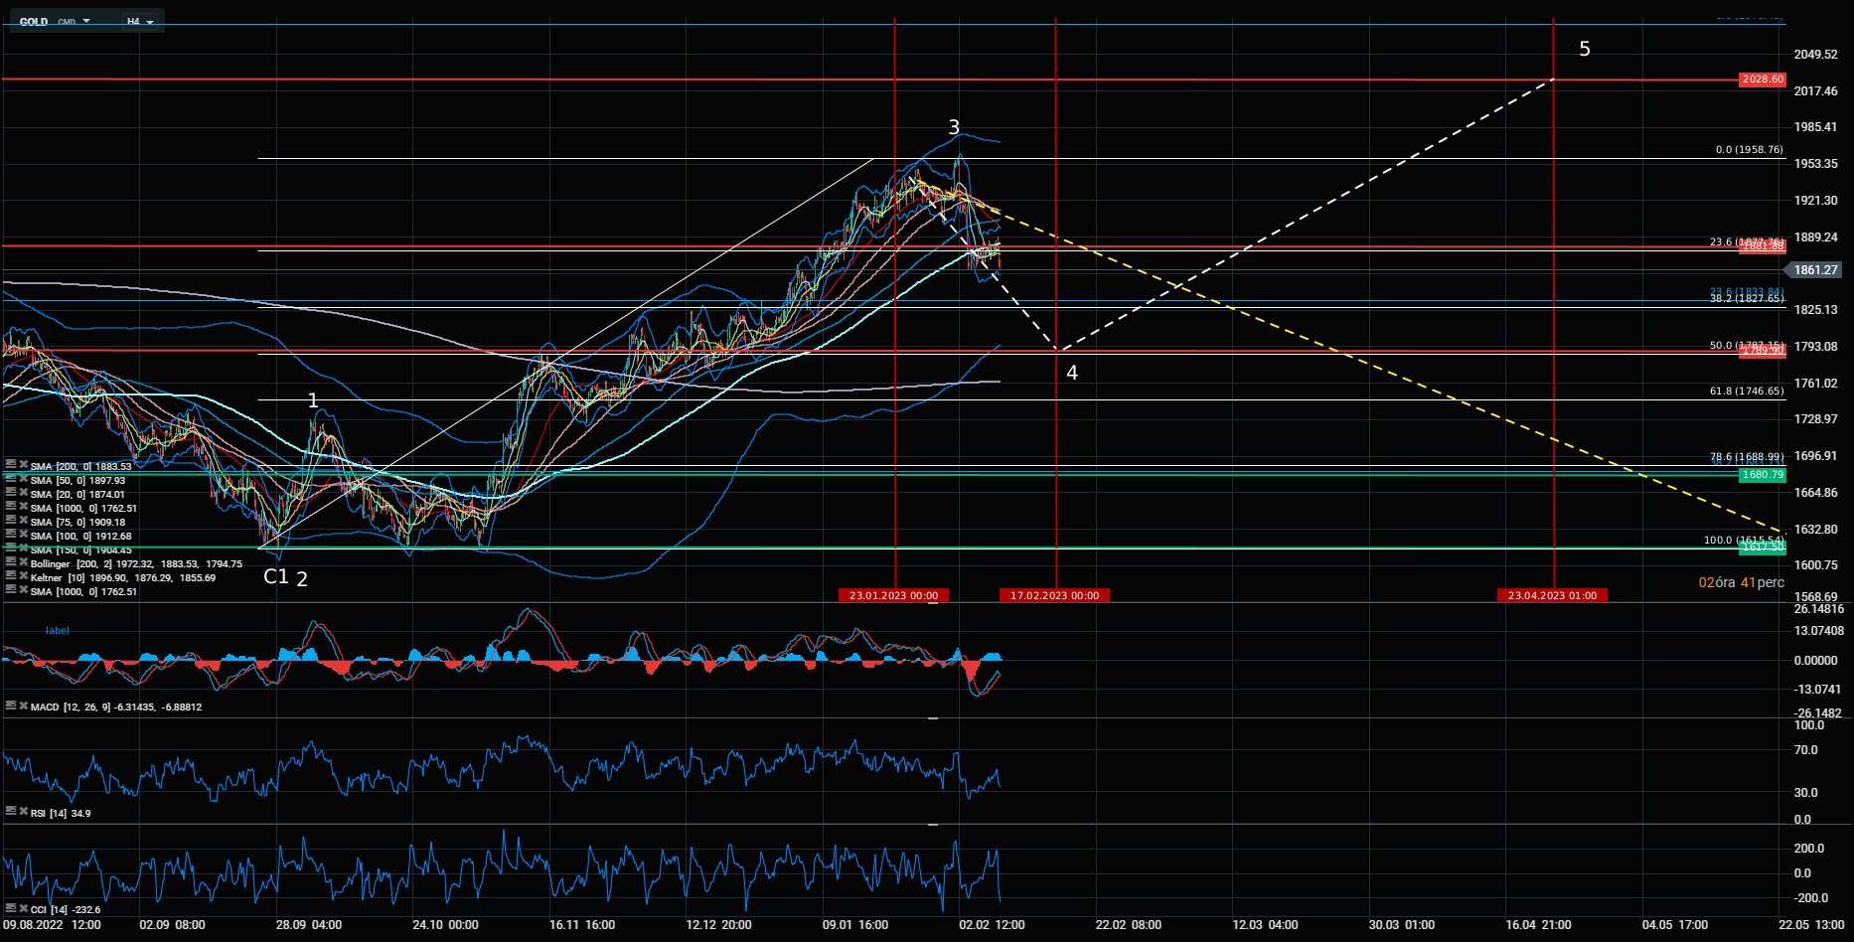This screenshot has width=1854, height=942.
Task: Open the H4 timeframe dropdown
Action: (x=140, y=21)
